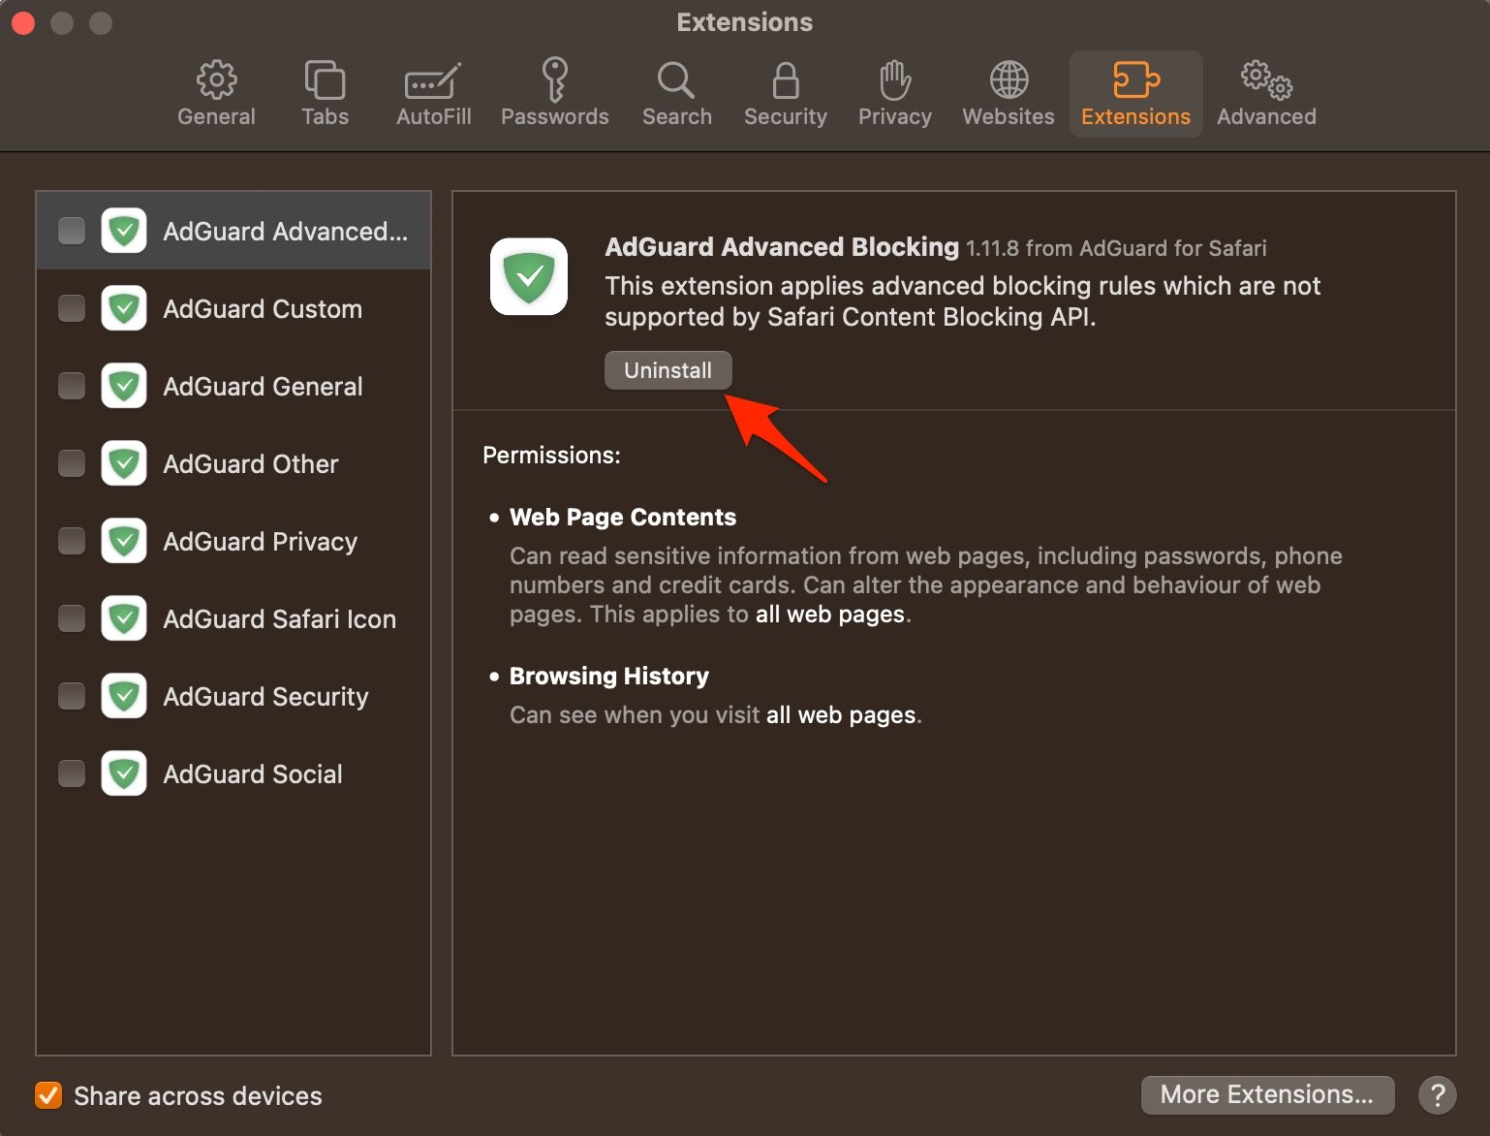Viewport: 1490px width, 1136px height.
Task: Open Security lock settings
Action: 785,92
